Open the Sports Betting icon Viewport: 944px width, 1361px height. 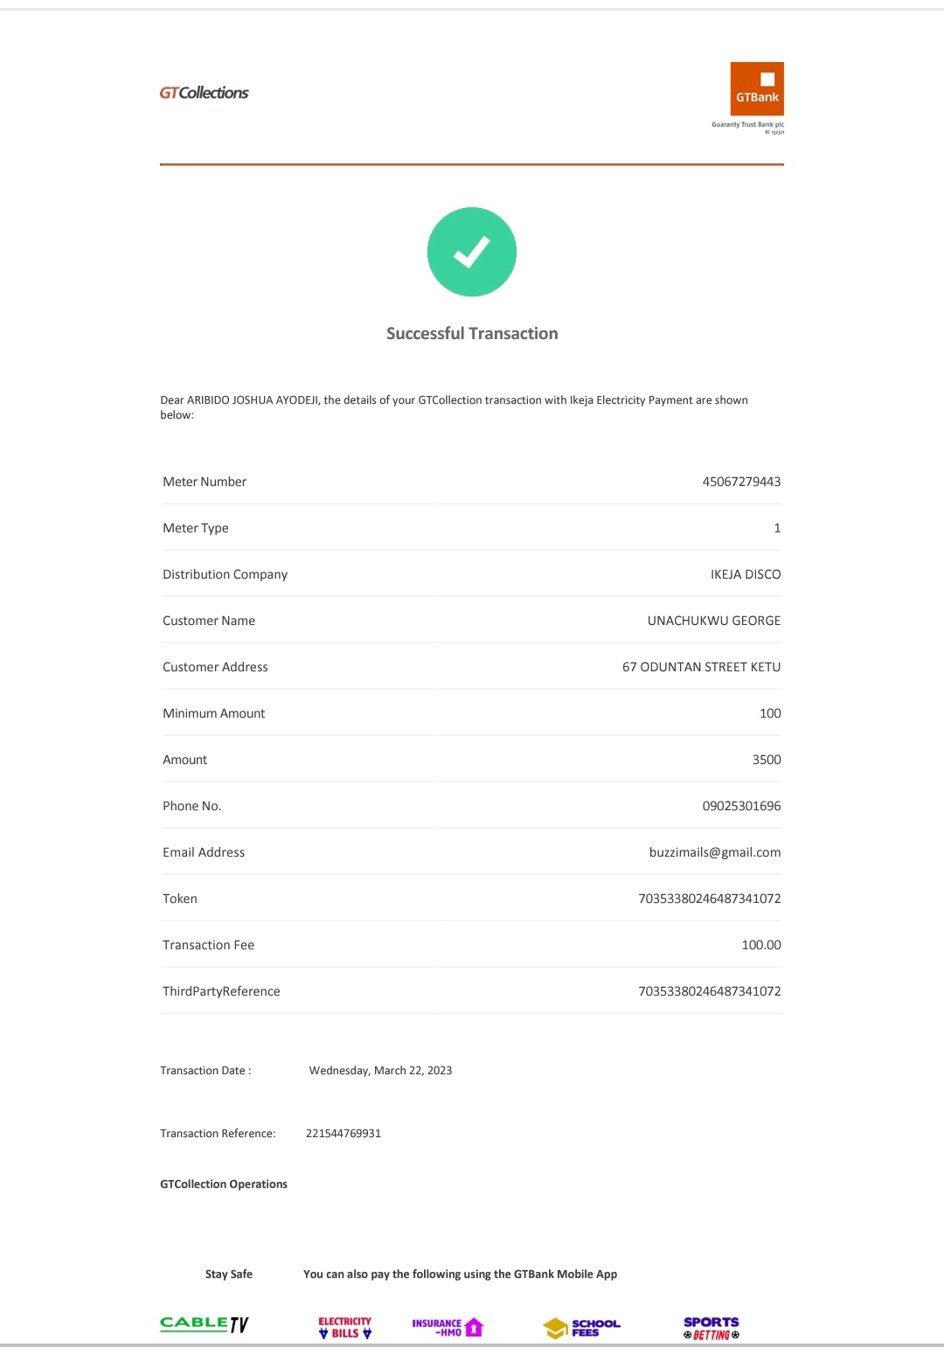[711, 1328]
